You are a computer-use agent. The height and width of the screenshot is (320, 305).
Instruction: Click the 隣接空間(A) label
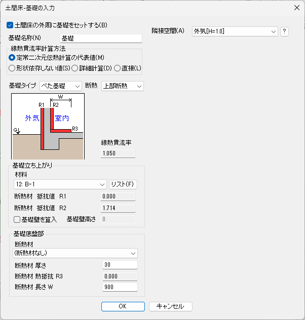pos(168,31)
